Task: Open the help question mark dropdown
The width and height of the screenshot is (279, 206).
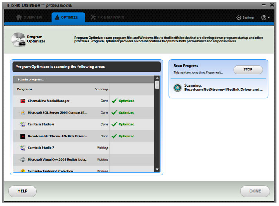Action: 265,18
